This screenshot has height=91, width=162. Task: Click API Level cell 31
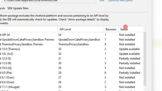click(x=60, y=59)
